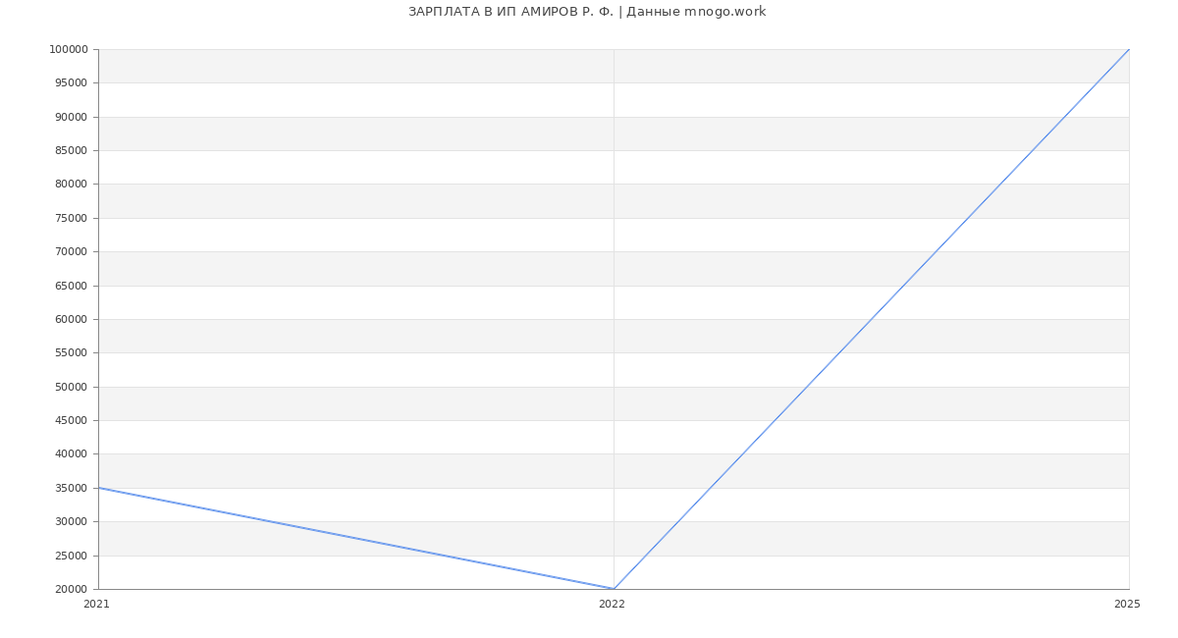This screenshot has height=638, width=1178.
Task: Click the 35000 y-axis label
Action: [71, 488]
